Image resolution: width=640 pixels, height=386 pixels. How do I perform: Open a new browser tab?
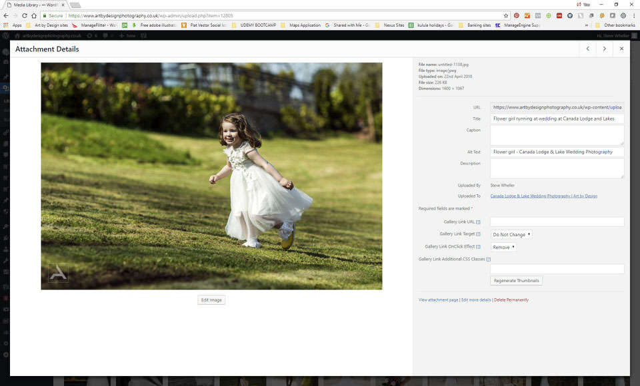pyautogui.click(x=75, y=5)
